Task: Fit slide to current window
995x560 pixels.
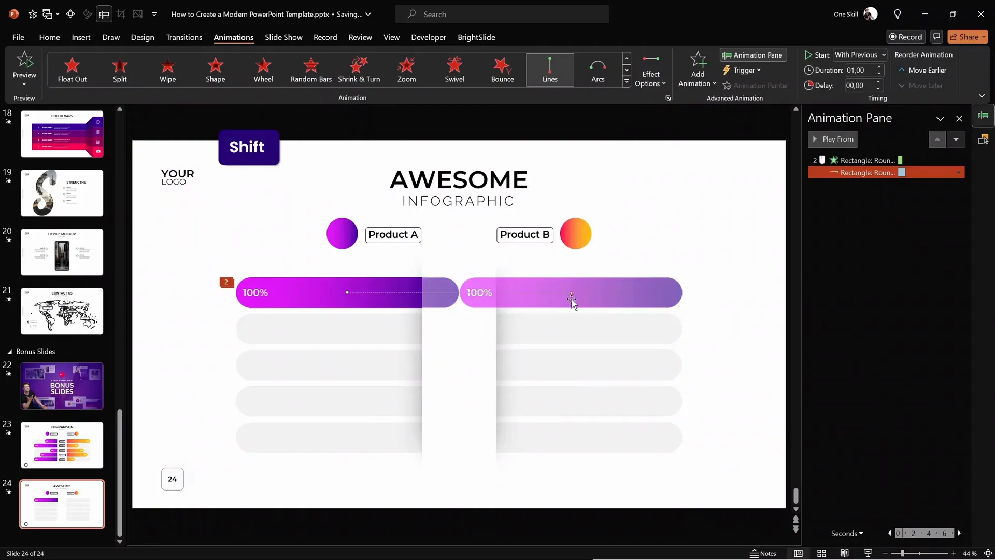Action: 988,553
